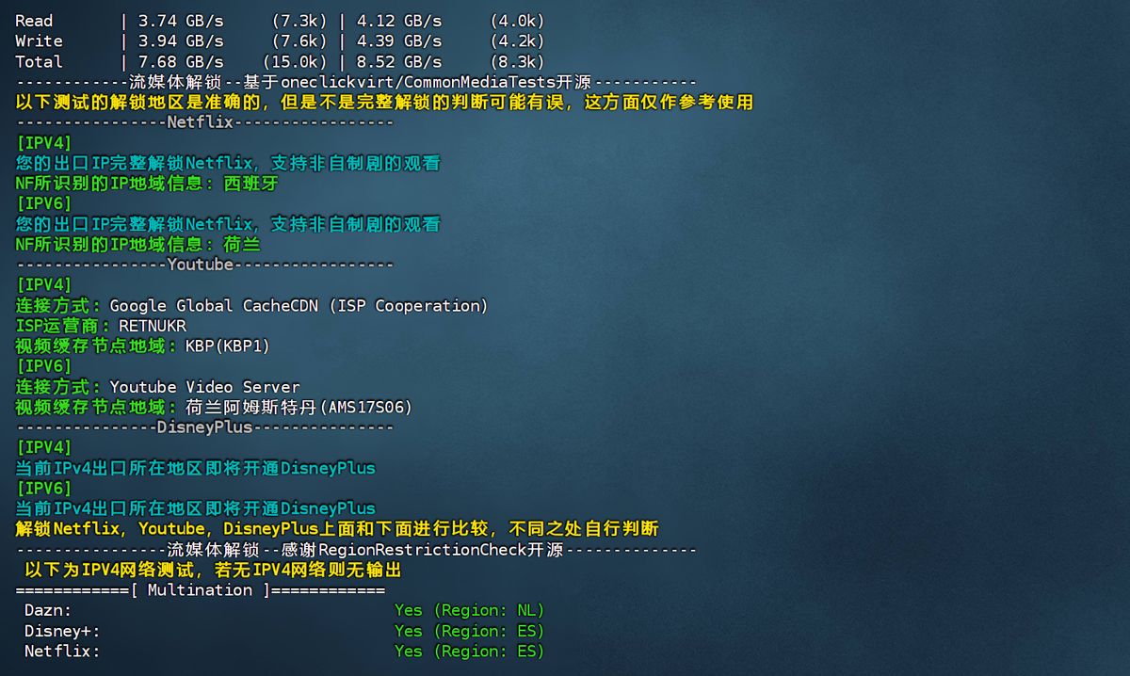1130x676 pixels.
Task: Click the "[IPV4]" tag under the Youtube heading
Action: coord(43,285)
